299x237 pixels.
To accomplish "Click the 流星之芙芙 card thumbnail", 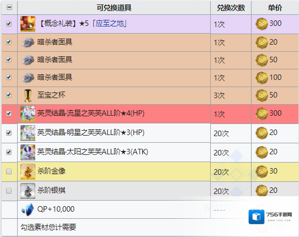I will (28, 114).
